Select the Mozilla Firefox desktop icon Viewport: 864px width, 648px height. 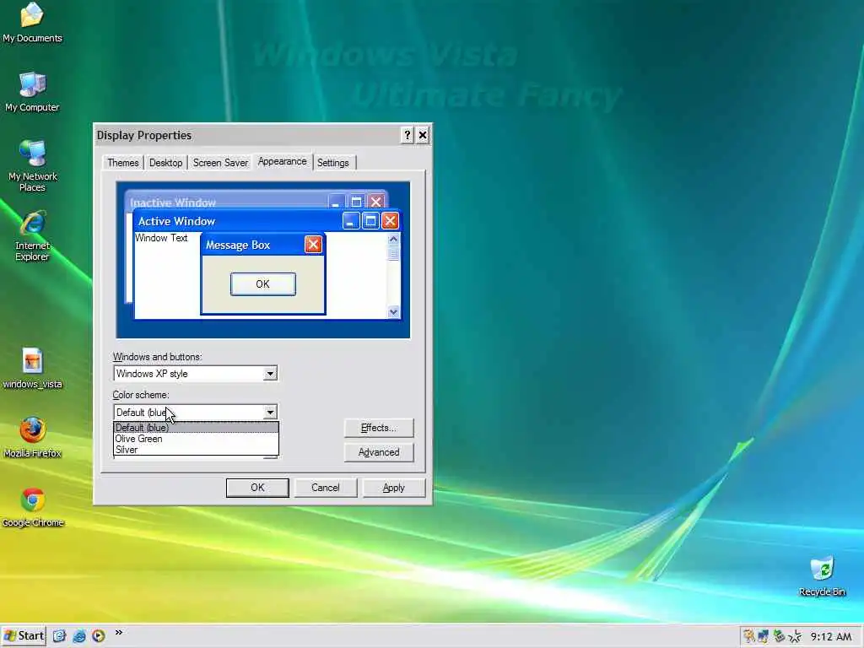[32, 438]
